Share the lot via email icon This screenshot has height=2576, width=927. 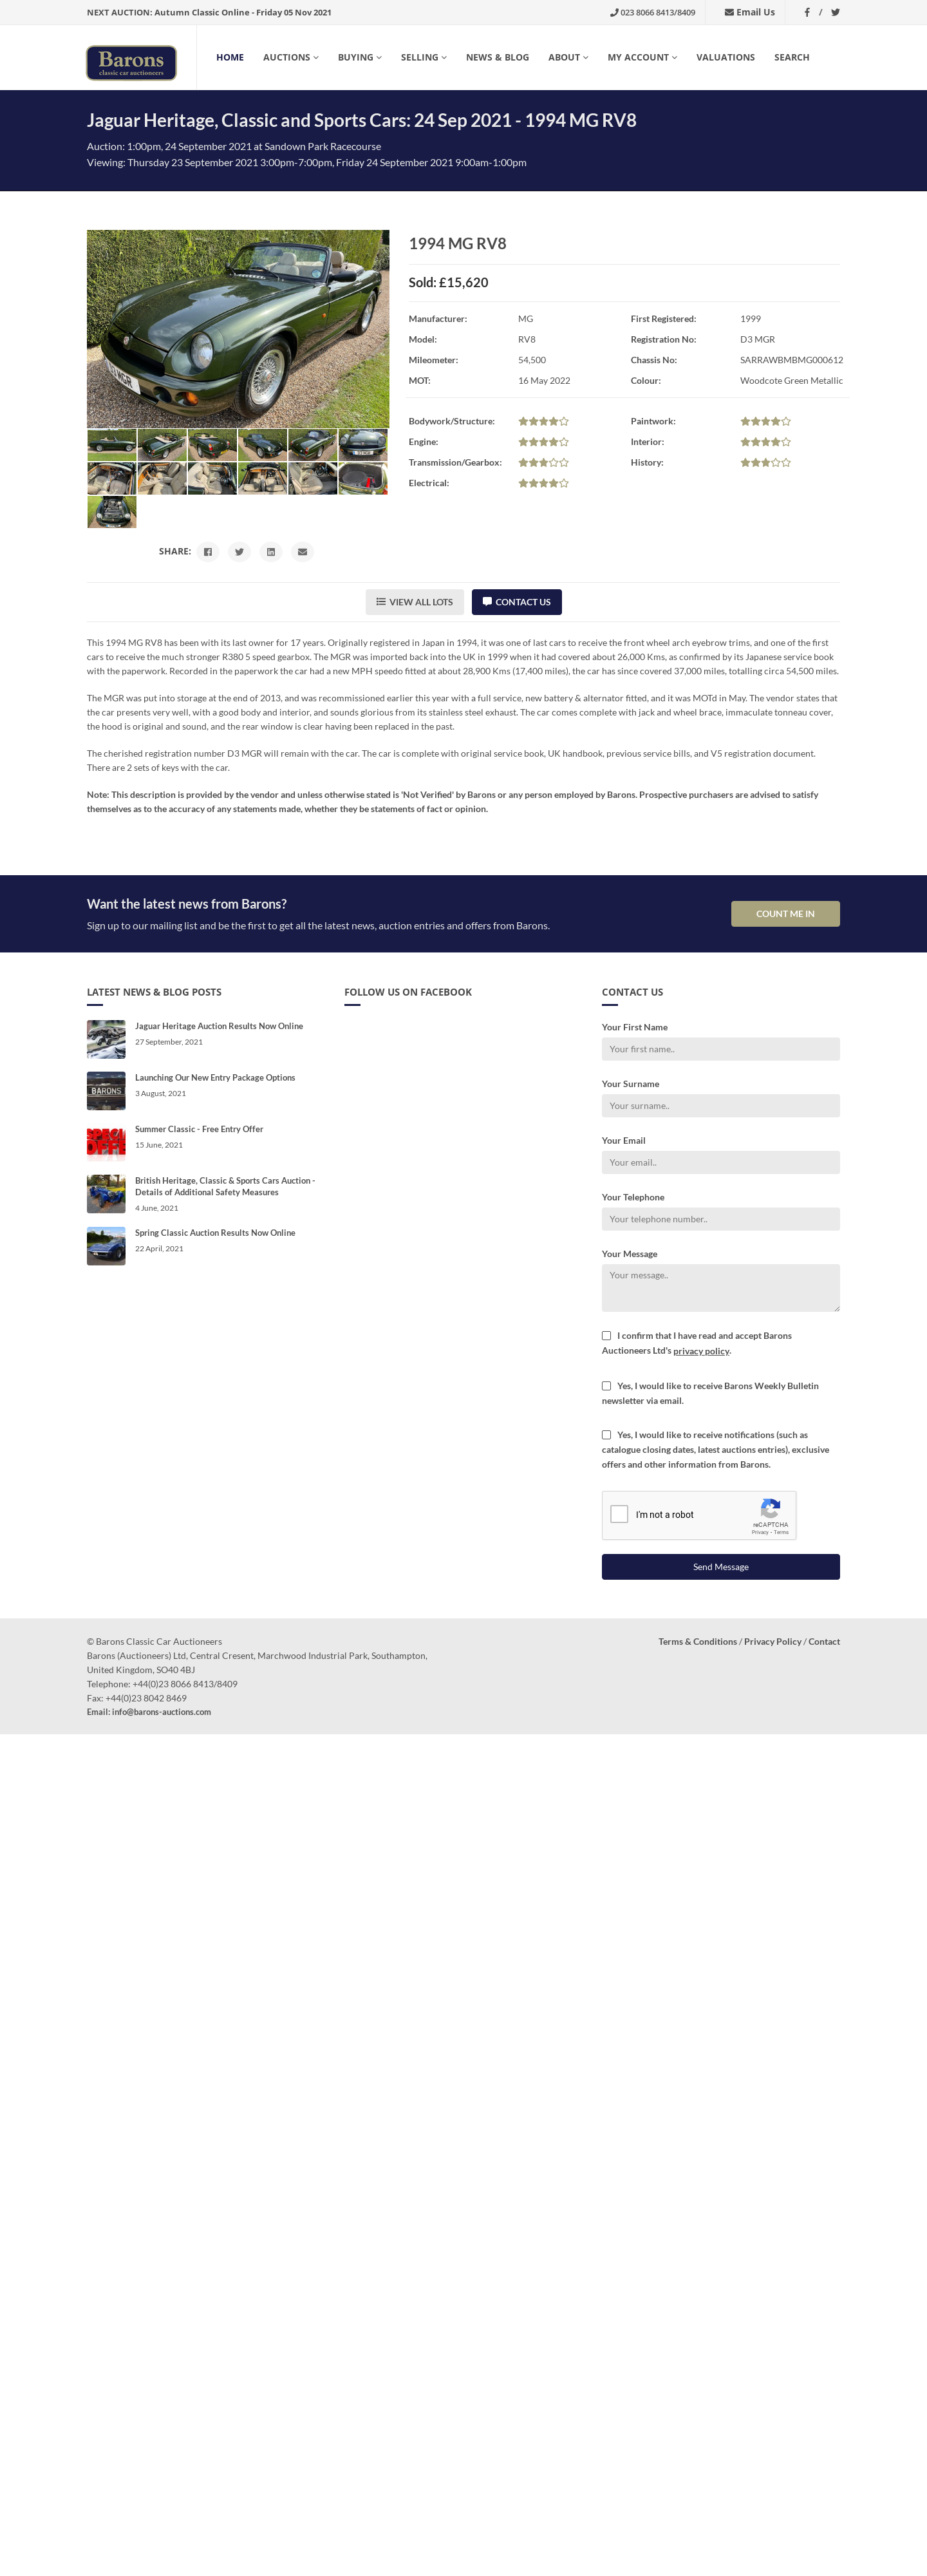[302, 552]
